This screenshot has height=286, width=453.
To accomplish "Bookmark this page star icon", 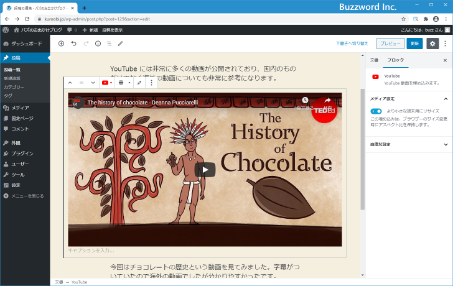I will pyautogui.click(x=403, y=19).
